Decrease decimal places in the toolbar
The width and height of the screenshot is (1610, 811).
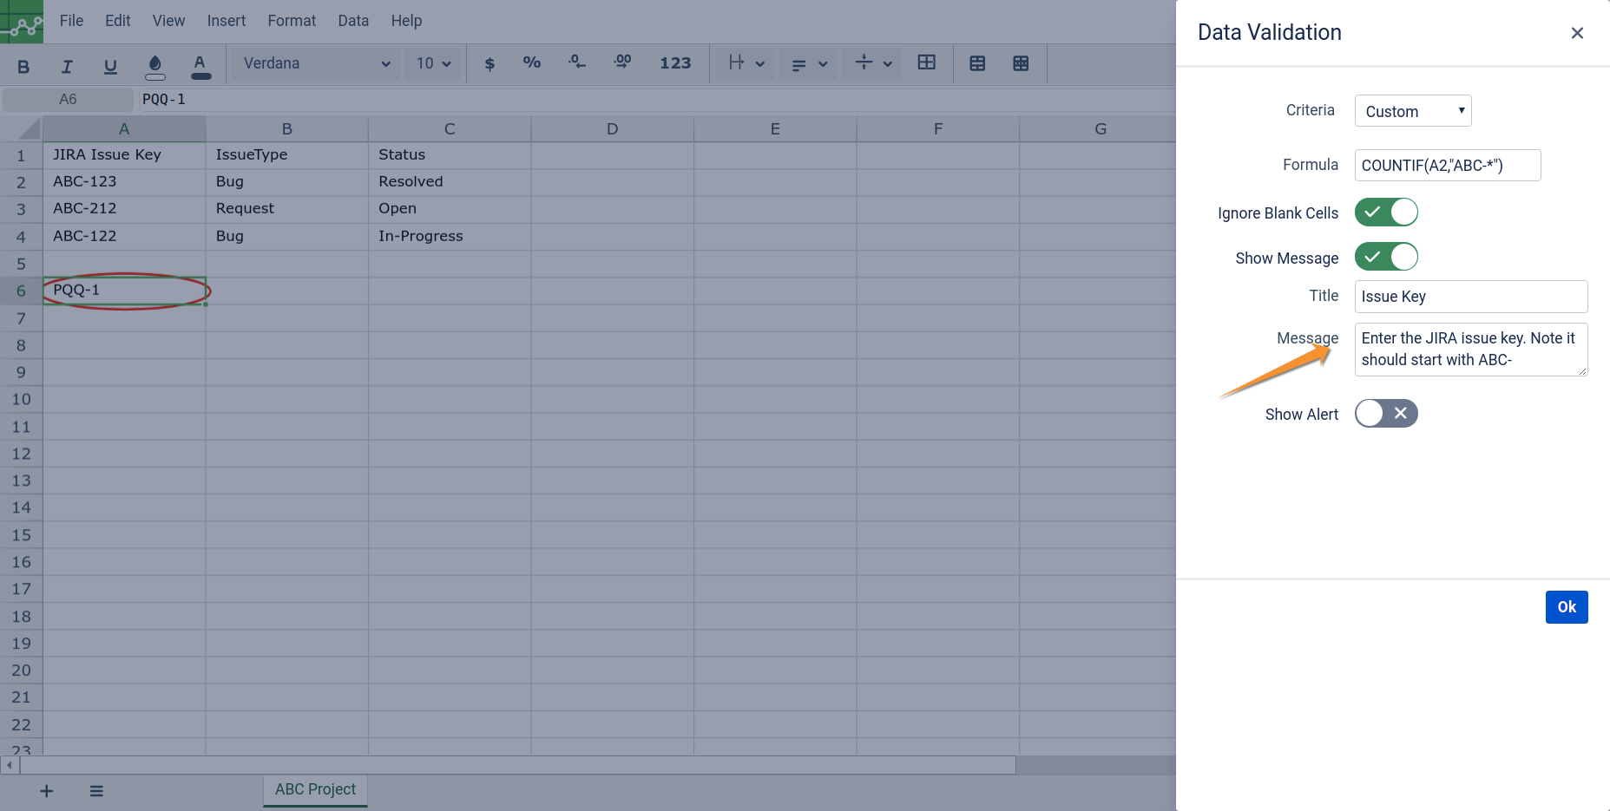[x=577, y=63]
